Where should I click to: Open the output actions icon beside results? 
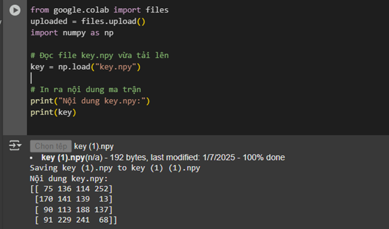tap(15, 146)
